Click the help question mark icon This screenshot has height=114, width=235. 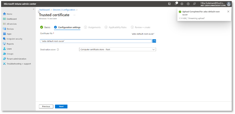click(x=188, y=4)
